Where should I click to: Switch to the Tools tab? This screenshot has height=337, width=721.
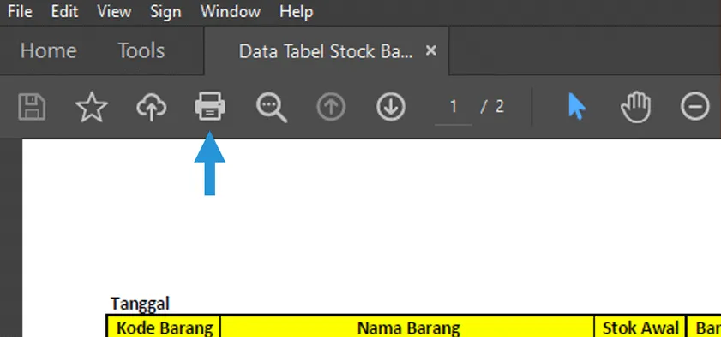pos(141,50)
